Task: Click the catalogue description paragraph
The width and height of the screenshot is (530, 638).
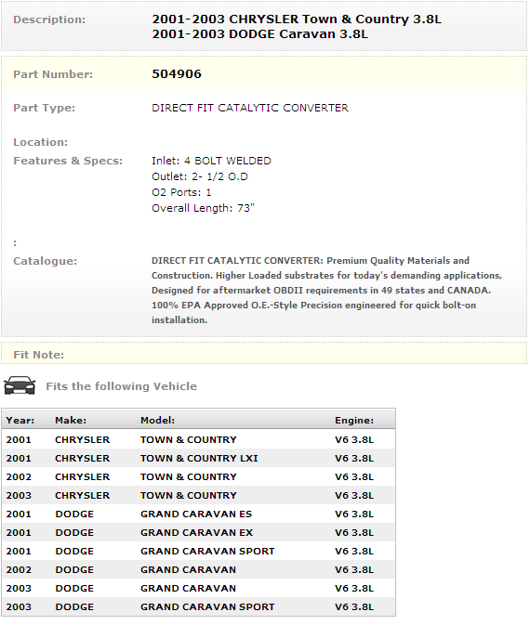Action: pos(326,290)
